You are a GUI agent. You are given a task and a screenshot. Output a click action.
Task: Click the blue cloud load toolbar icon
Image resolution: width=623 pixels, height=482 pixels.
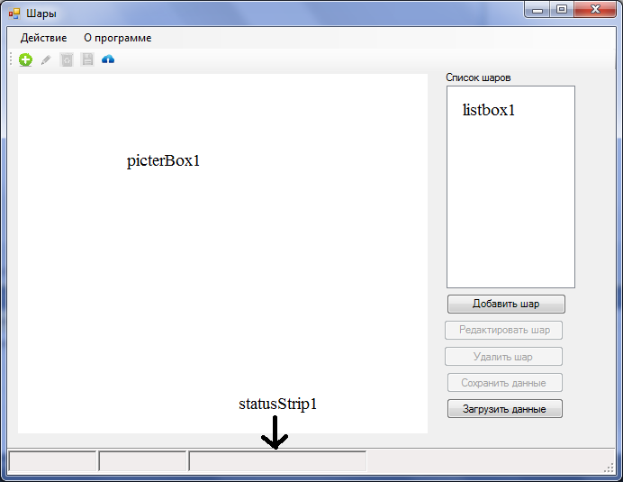click(108, 59)
